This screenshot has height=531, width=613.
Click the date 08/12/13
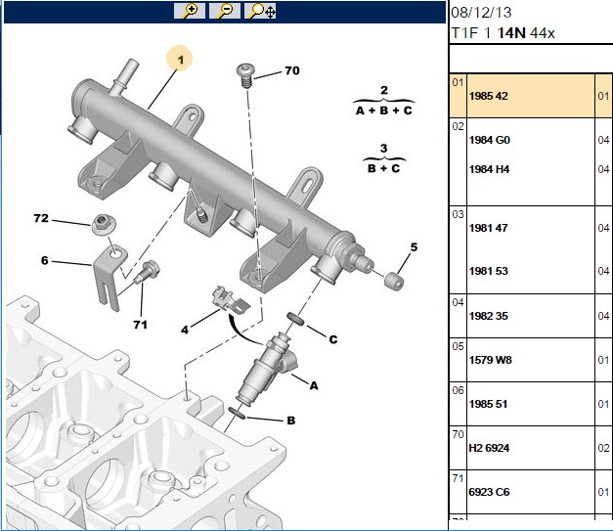point(481,13)
